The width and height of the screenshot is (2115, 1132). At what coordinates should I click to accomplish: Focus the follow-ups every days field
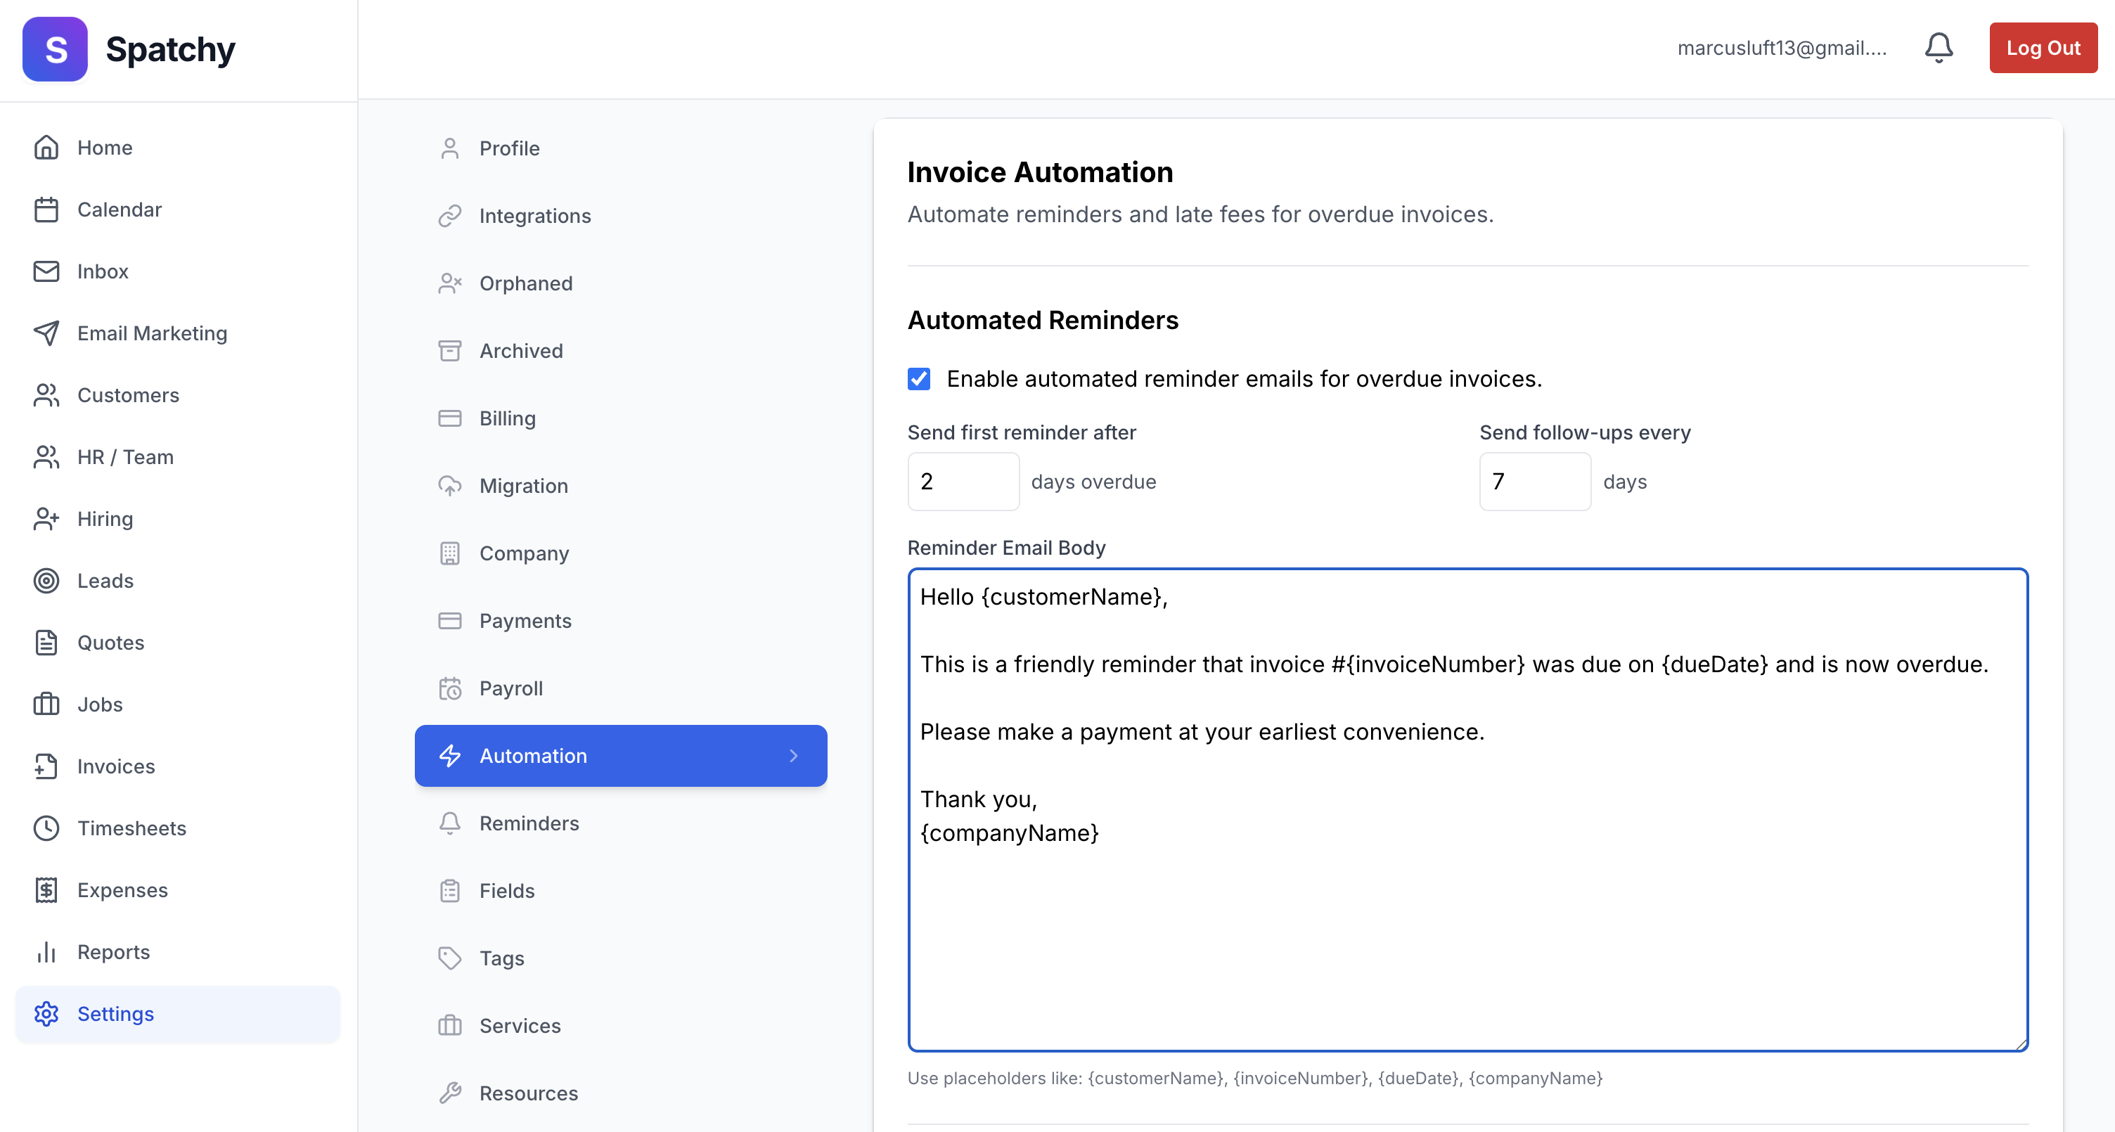pos(1534,482)
